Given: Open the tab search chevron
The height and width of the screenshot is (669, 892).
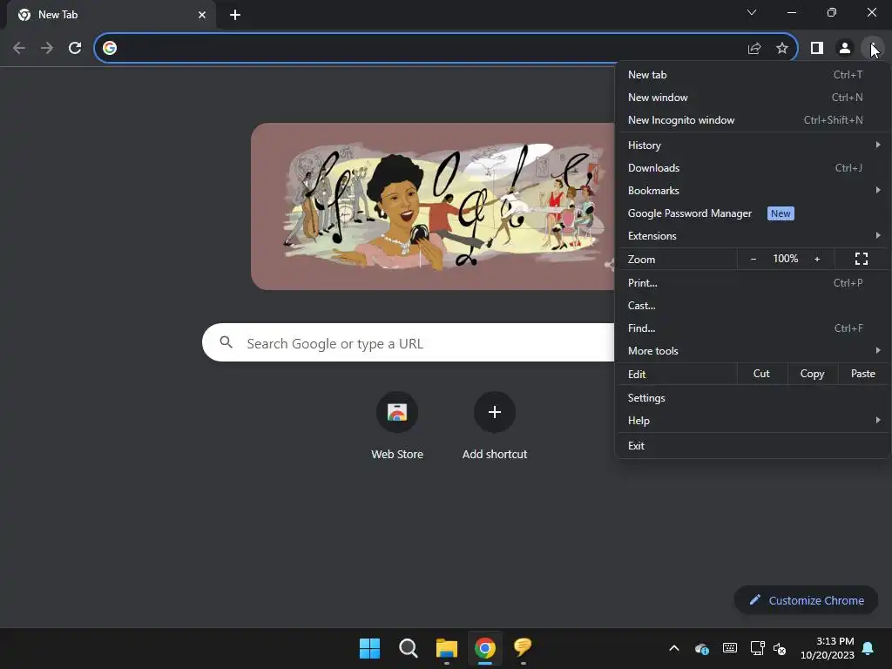Looking at the screenshot, I should click(752, 12).
